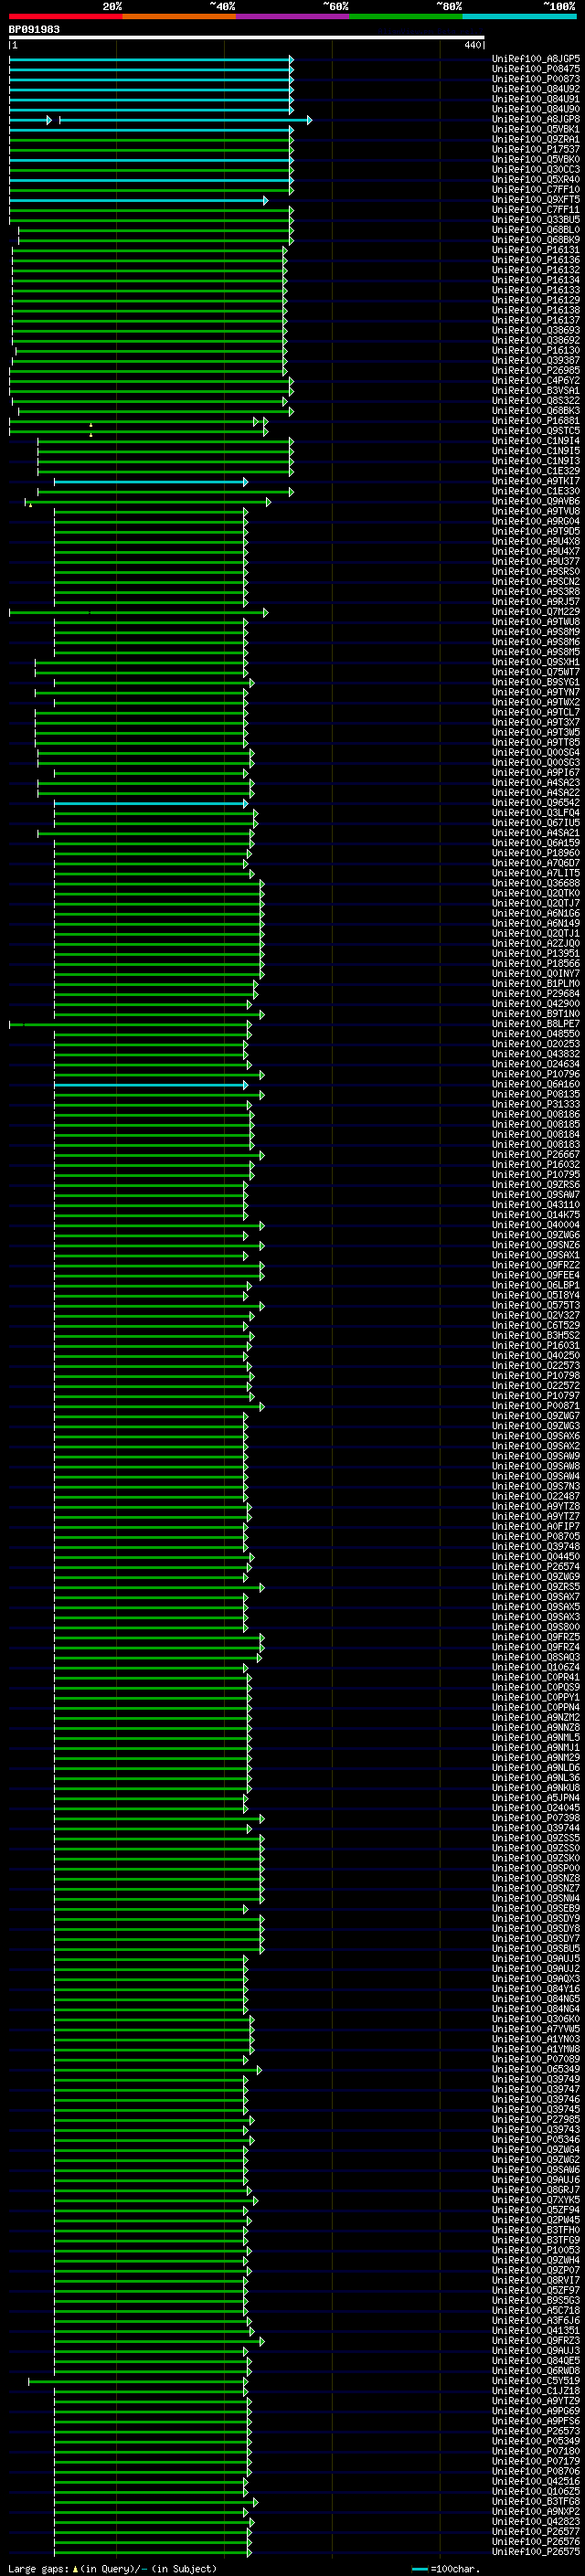Select hit UniRef100_A9RG04
Image resolution: width=585 pixels, height=2576 pixels.
coord(536,521)
